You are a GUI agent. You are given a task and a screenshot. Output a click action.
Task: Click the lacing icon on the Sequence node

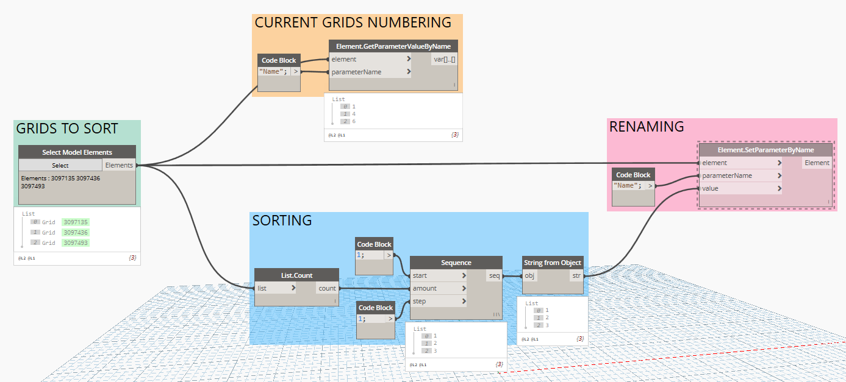pyautogui.click(x=496, y=314)
